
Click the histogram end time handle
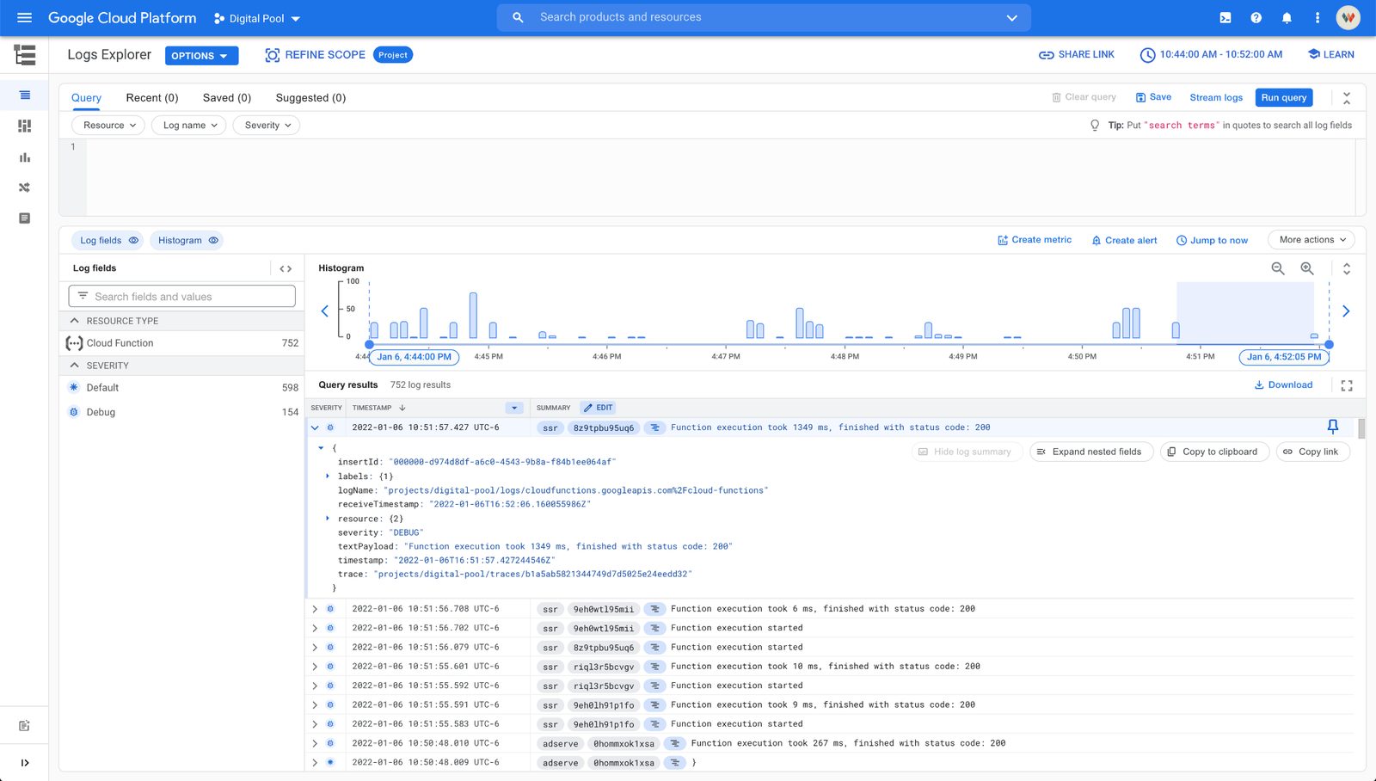[x=1329, y=344]
